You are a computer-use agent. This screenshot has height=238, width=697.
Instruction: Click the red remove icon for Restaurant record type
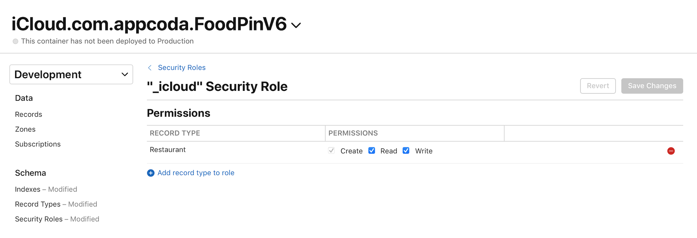pos(671,151)
